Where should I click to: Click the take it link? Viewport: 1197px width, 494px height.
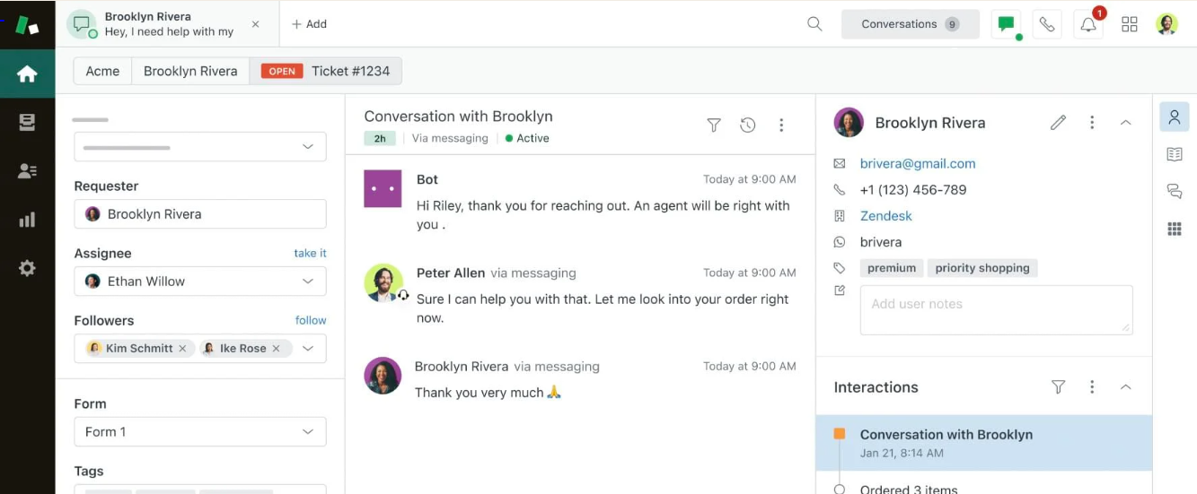(310, 254)
